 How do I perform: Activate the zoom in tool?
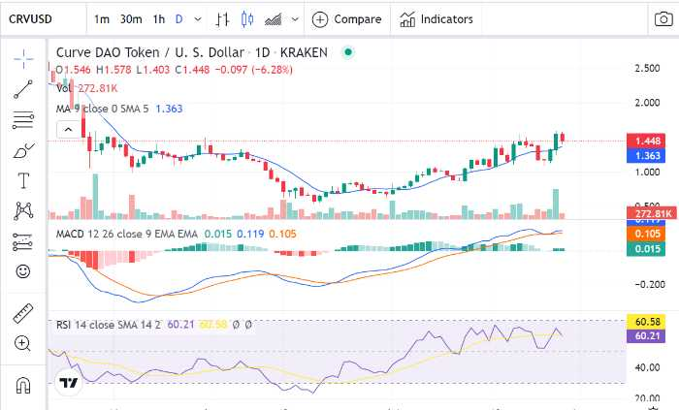[22, 343]
